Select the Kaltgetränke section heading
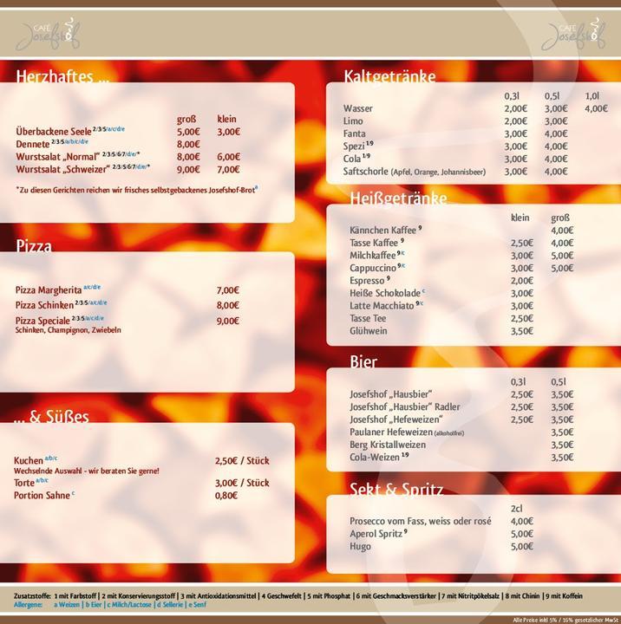The image size is (621, 624). [389, 76]
